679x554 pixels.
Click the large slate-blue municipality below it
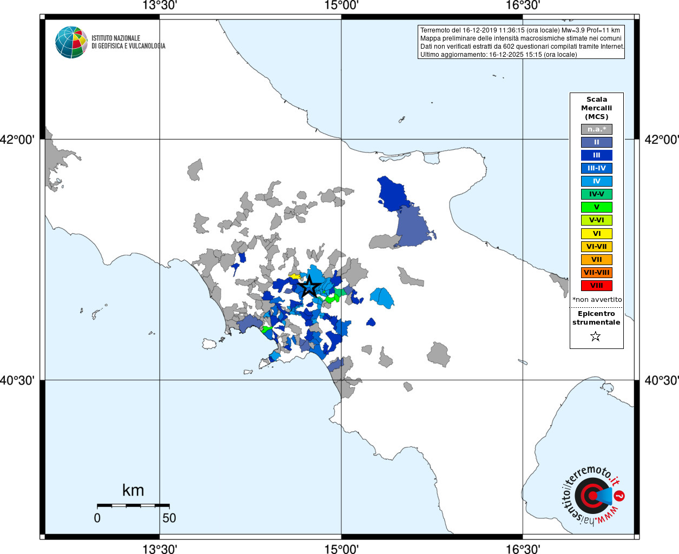[414, 227]
